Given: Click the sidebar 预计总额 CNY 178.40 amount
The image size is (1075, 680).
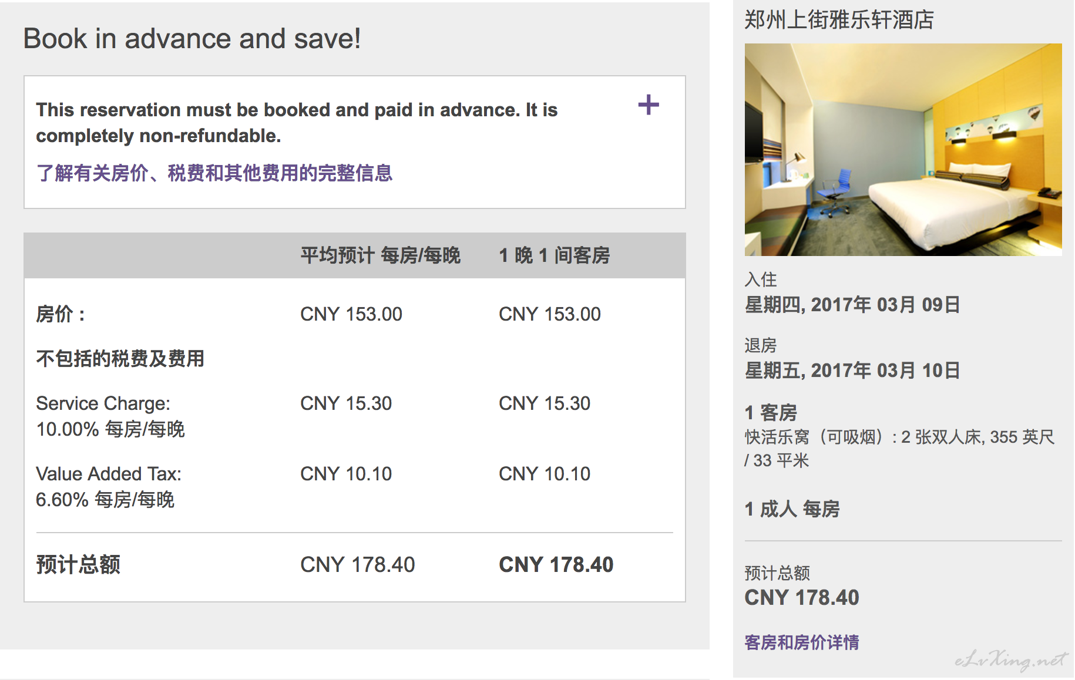Looking at the screenshot, I should (802, 598).
